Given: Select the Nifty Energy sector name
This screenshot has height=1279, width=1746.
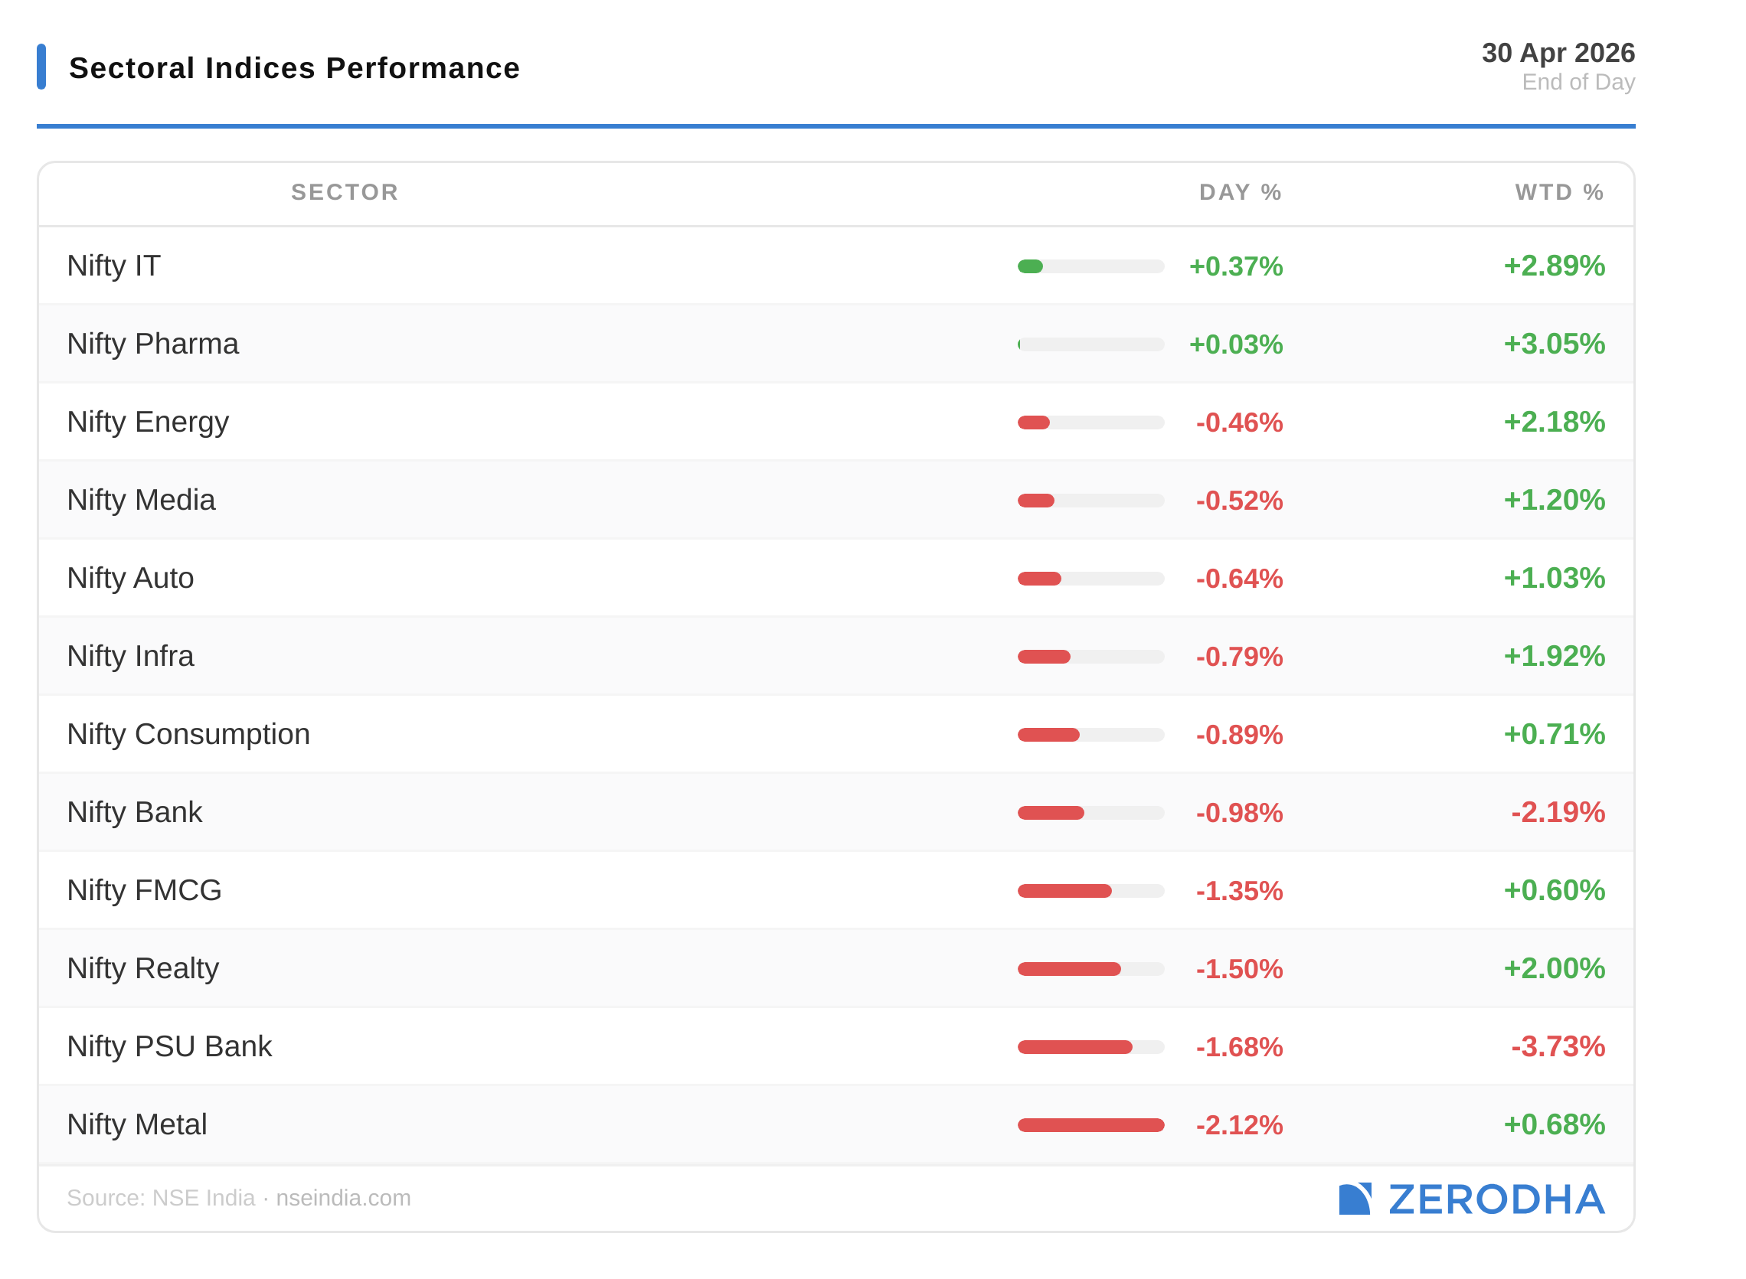Looking at the screenshot, I should tap(148, 422).
